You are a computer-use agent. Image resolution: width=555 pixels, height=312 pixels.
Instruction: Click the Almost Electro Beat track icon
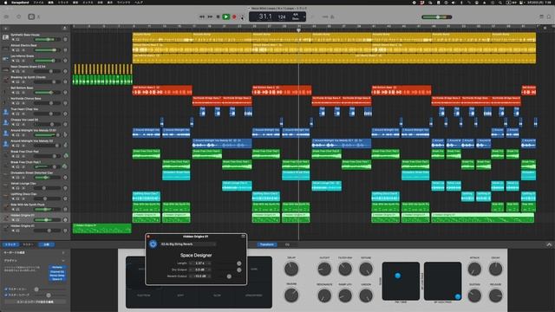click(x=5, y=48)
